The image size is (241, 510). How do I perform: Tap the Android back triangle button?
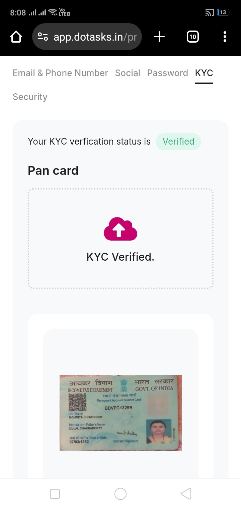(x=186, y=494)
